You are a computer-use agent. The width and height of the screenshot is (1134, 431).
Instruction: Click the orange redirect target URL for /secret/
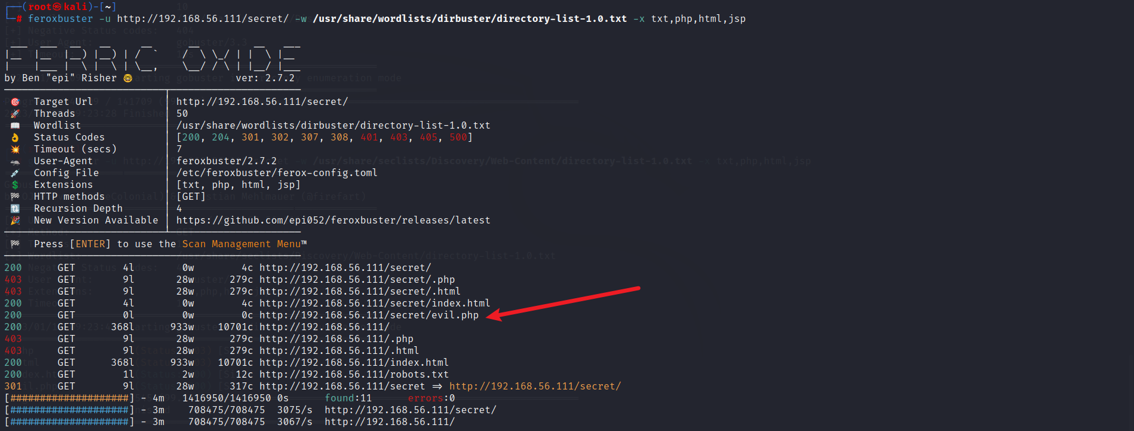(x=535, y=387)
